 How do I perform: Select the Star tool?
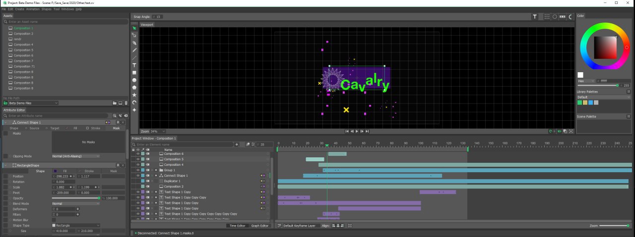tap(134, 95)
